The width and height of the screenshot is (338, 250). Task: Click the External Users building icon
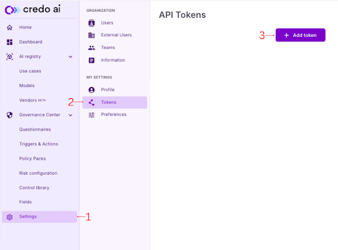point(92,35)
